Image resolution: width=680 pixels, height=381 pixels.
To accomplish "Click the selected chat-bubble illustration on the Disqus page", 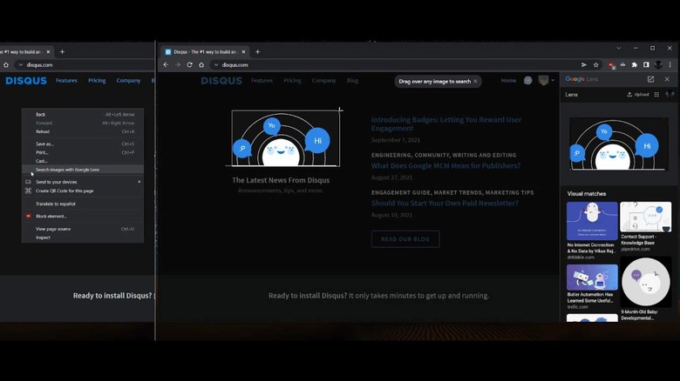I will (286, 138).
